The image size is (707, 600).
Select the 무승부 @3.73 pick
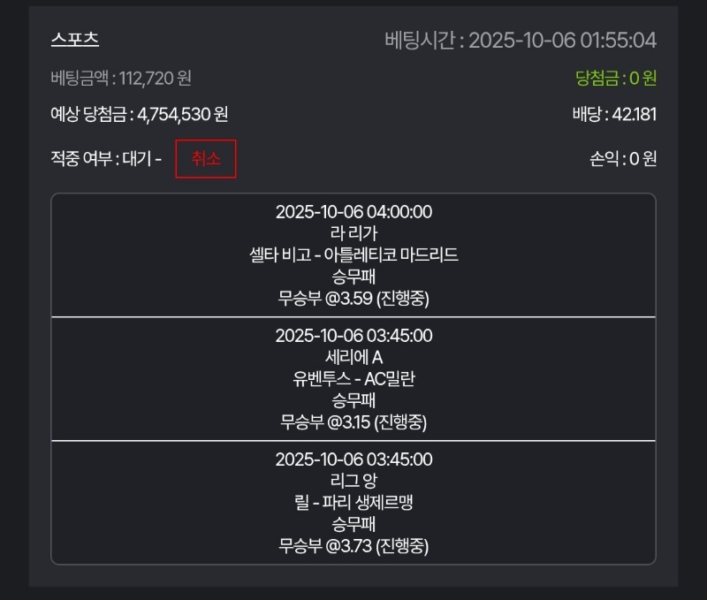353,545
